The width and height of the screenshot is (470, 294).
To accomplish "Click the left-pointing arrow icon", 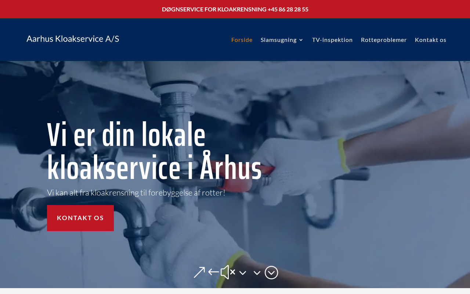I will (213, 272).
